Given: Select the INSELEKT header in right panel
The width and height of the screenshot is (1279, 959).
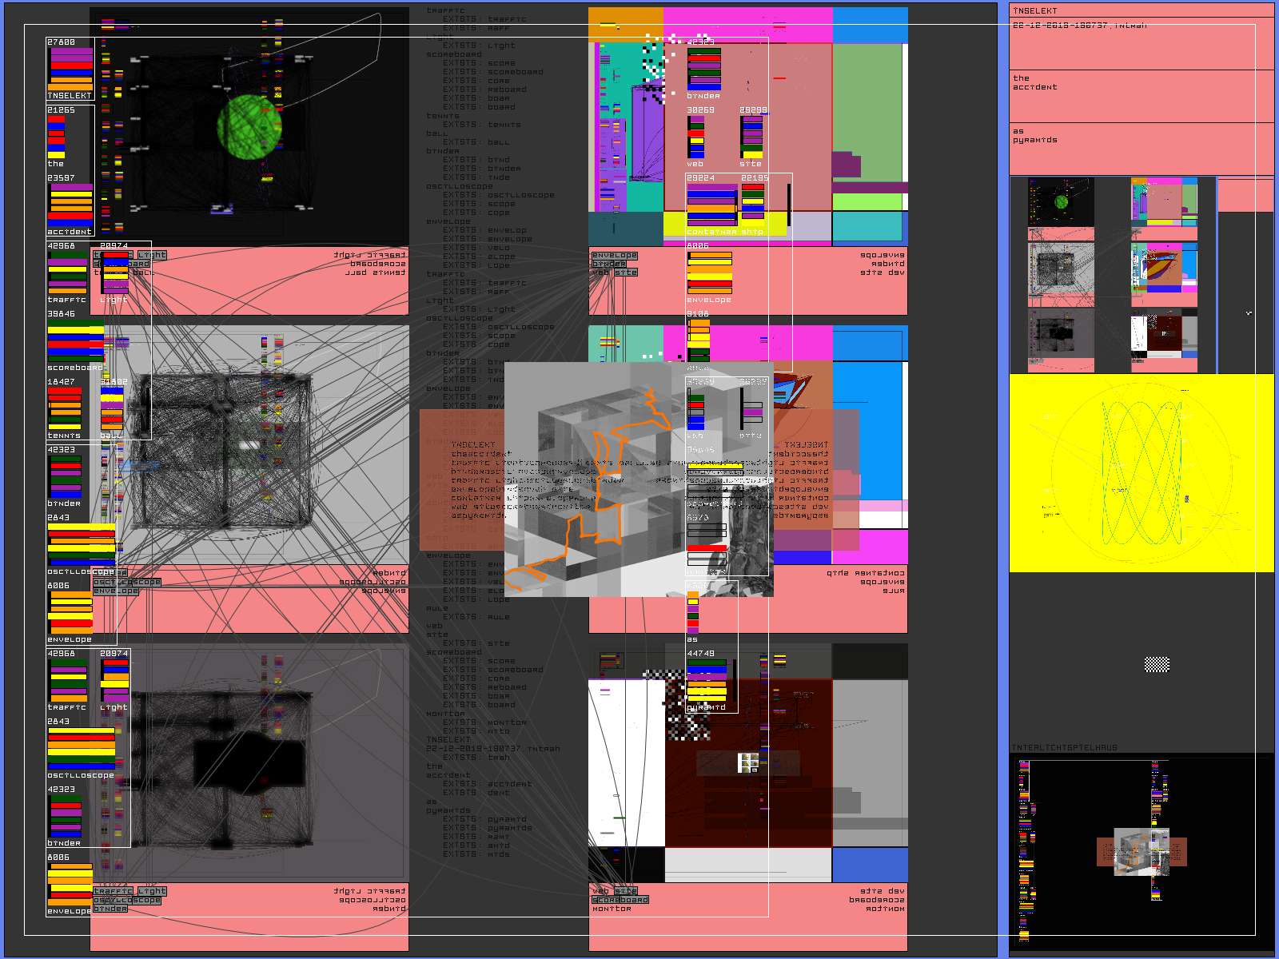Looking at the screenshot, I should point(1034,10).
